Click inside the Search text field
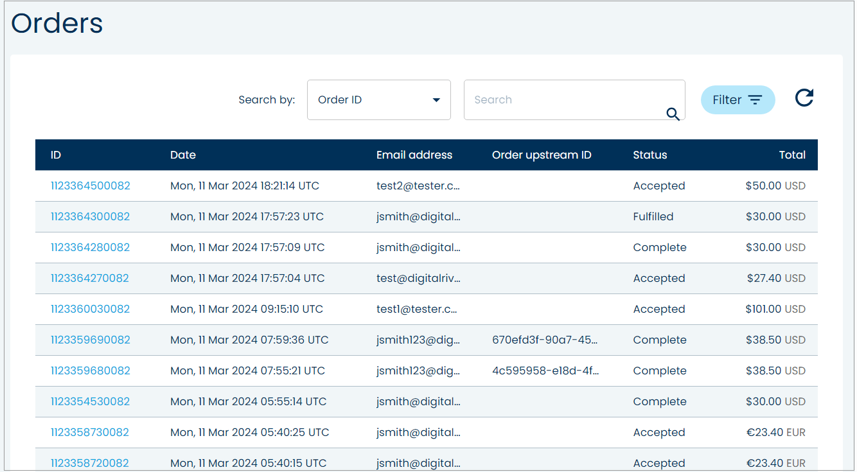 coord(565,100)
